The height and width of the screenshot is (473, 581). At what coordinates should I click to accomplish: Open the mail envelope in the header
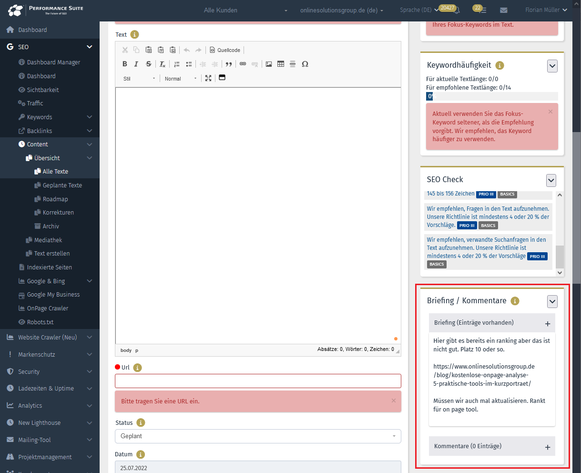[x=504, y=10]
